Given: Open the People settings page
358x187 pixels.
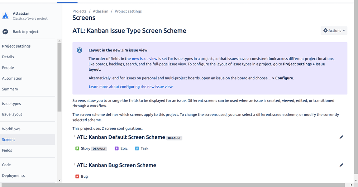Looking at the screenshot, I should [x=8, y=68].
